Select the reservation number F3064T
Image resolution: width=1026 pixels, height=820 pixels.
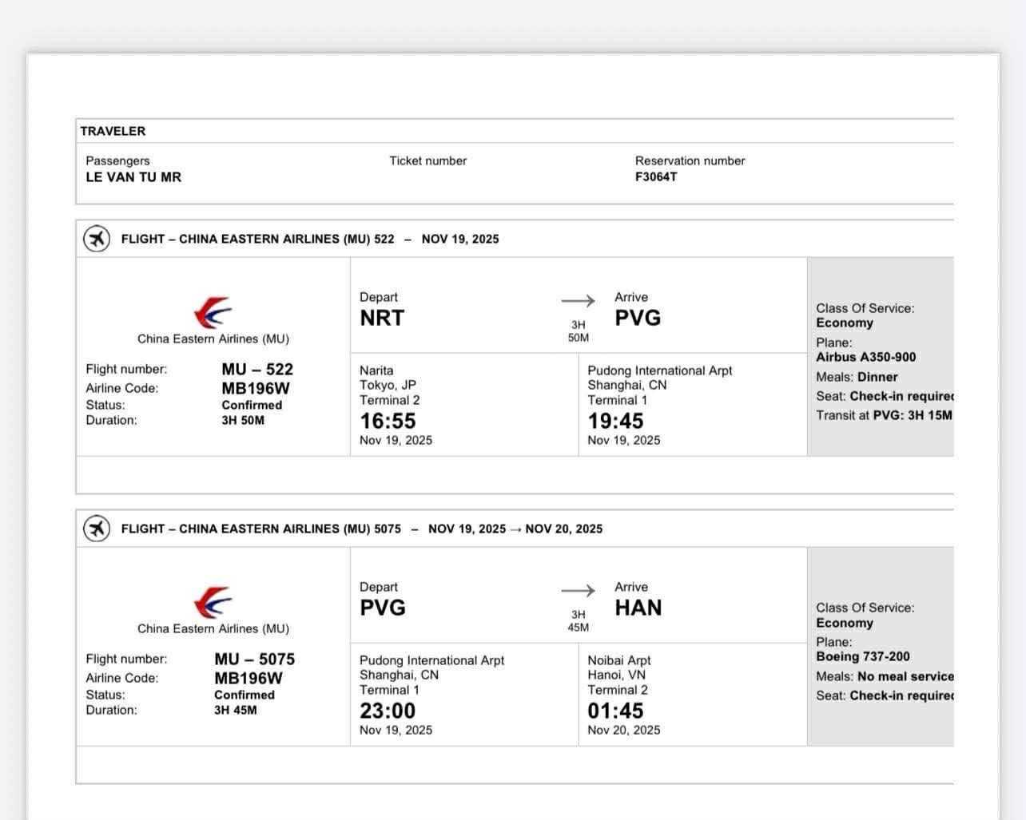click(x=656, y=177)
